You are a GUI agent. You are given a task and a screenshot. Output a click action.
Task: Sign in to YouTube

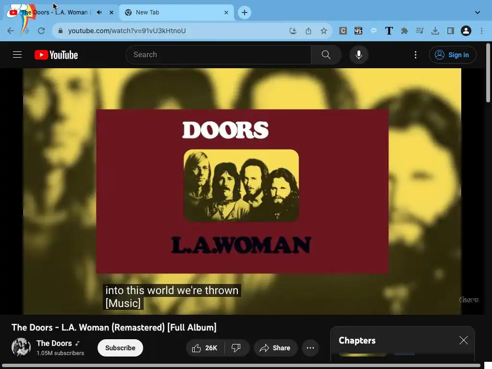point(453,55)
